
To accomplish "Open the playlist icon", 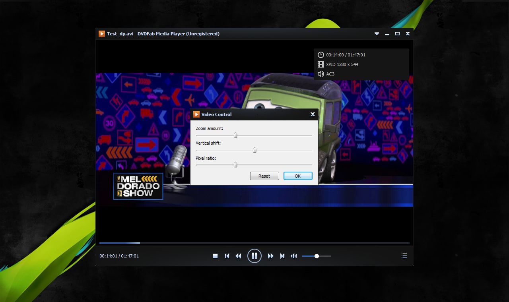I will [404, 256].
